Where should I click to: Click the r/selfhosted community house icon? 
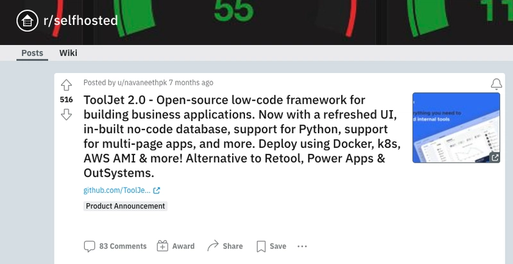(x=28, y=21)
